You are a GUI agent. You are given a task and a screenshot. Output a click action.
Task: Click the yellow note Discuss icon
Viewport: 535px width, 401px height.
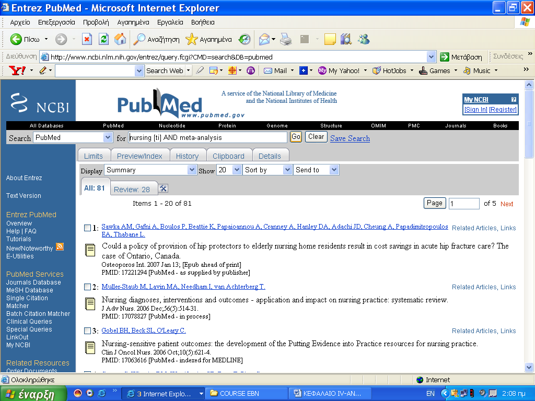[330, 39]
